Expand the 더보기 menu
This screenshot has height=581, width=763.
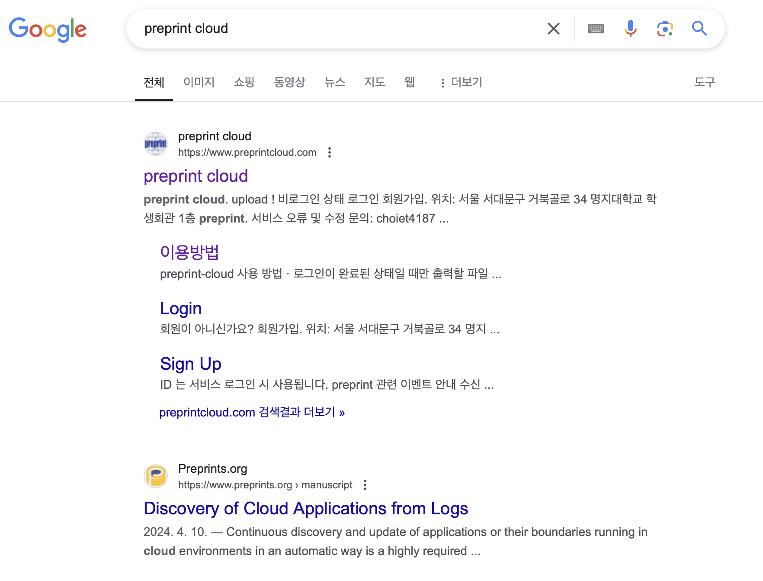pos(461,82)
